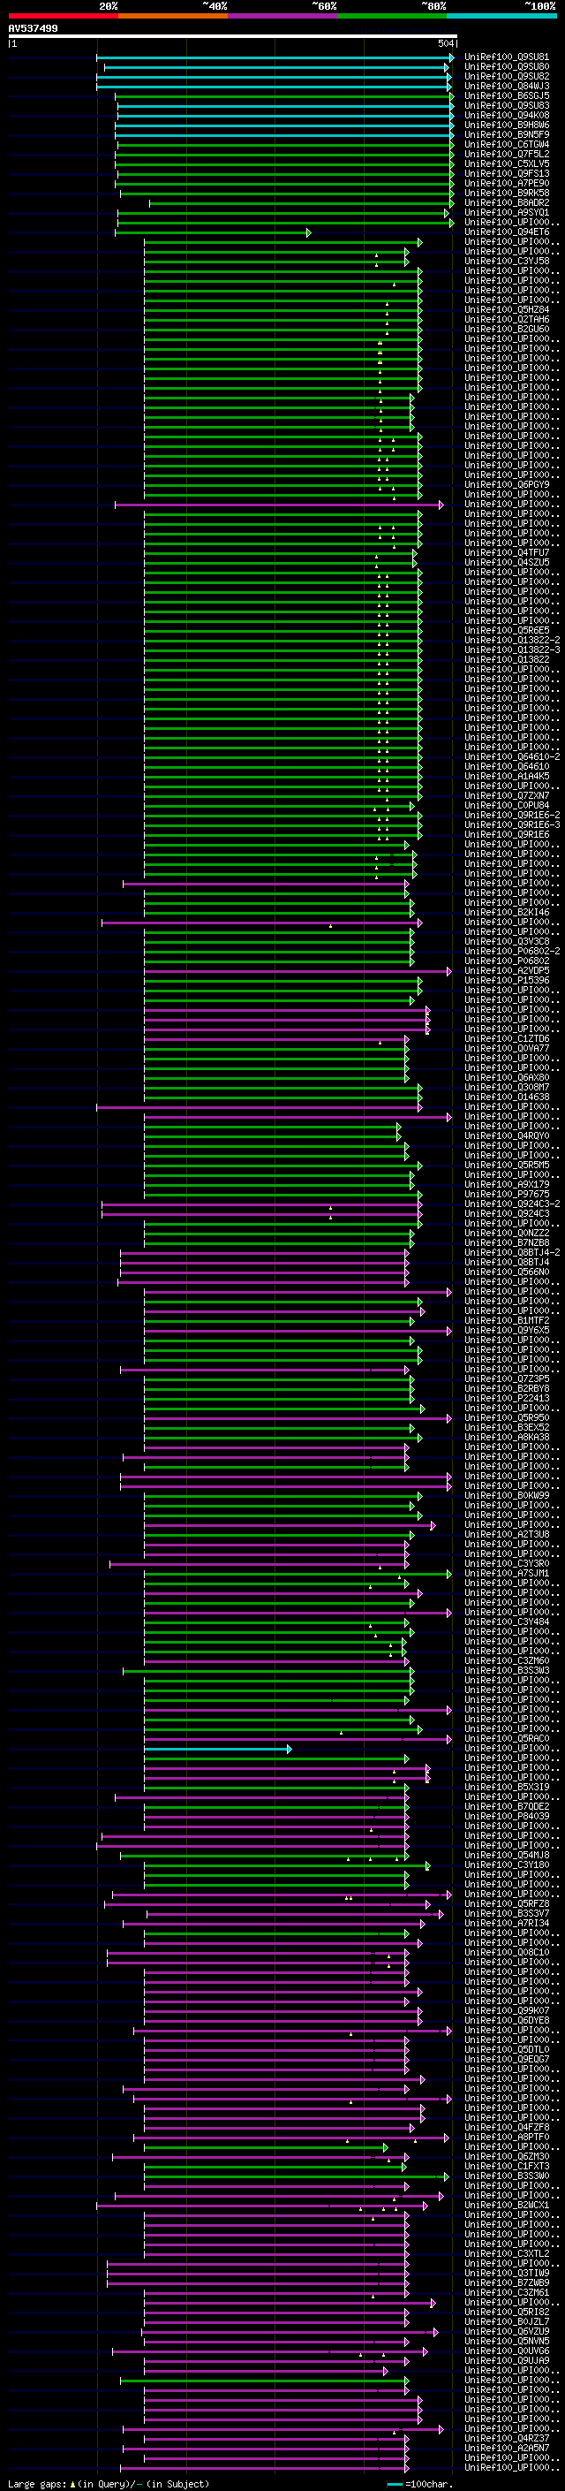Open the UniRef100_O14638 entry
This screenshot has width=565, height=2491.
(507, 1097)
